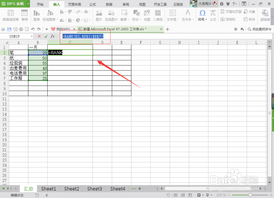Undo the last action
The image size is (274, 198).
coord(33,29)
